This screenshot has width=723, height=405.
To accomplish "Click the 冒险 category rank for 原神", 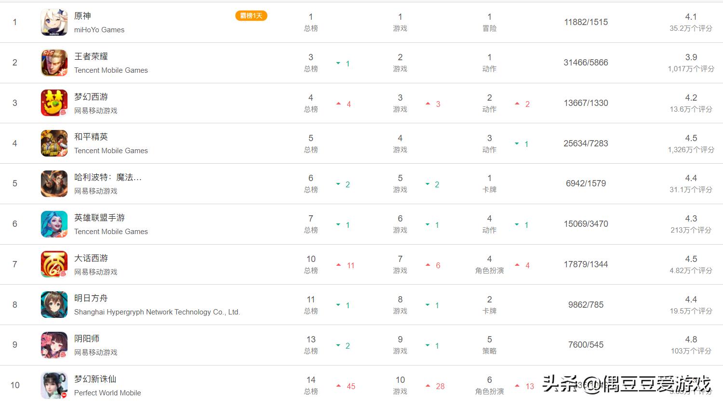I will click(490, 22).
